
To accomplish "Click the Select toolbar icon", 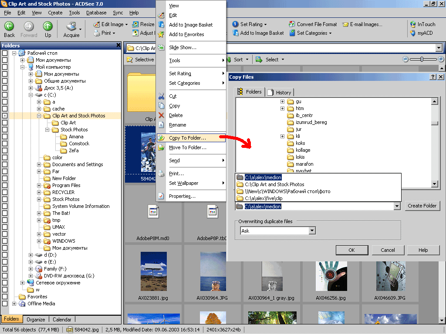I will click(259, 60).
